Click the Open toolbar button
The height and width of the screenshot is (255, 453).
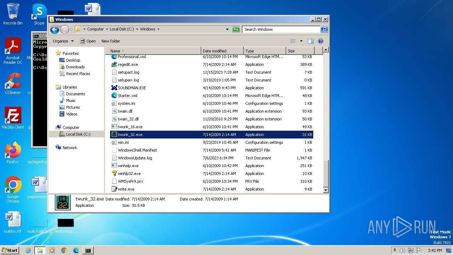pos(88,41)
